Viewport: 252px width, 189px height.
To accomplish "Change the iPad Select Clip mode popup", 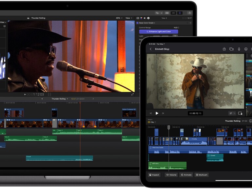I will 152,122.
